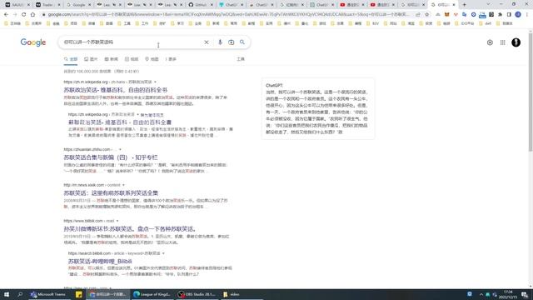Expand options arrow for zh.m.wikipedia.org result
Image resolution: width=533 pixels, height=300 pixels.
click(x=156, y=82)
